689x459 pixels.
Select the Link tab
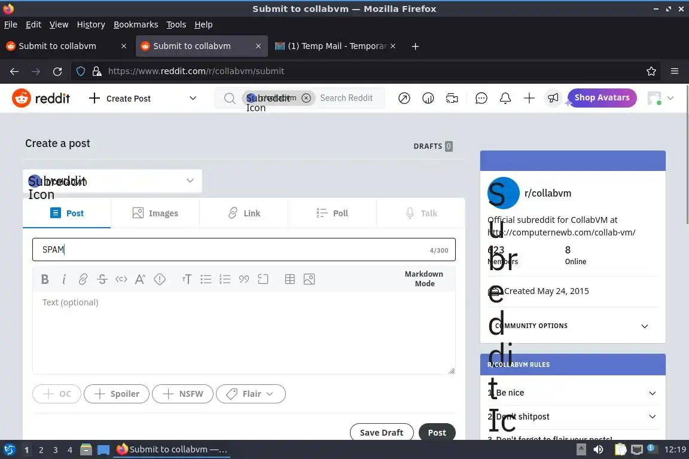click(x=244, y=213)
